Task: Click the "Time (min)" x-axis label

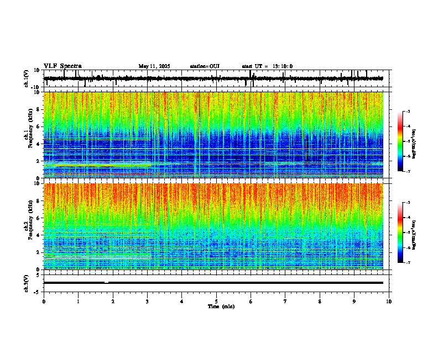Action: click(221, 307)
